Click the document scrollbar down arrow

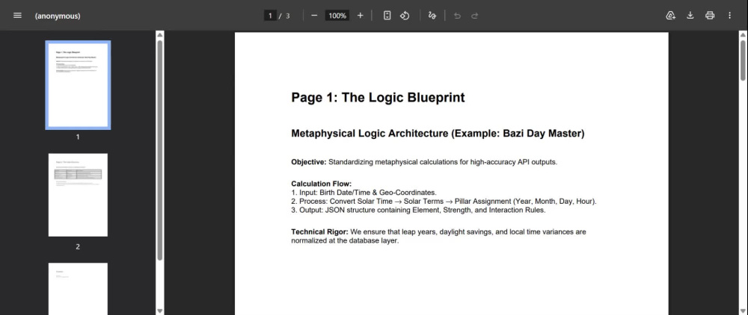743,311
